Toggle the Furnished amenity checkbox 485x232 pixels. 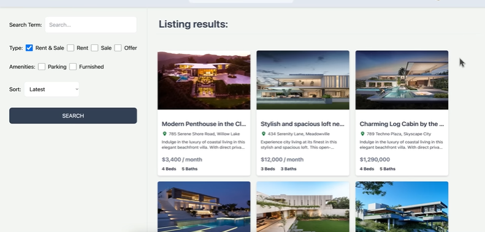pyautogui.click(x=73, y=67)
